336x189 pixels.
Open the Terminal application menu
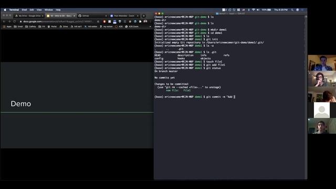coord(14,10)
